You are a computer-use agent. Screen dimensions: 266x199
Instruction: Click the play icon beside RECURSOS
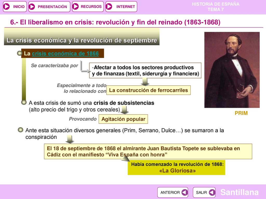click(x=75, y=6)
